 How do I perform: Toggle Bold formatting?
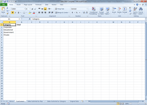[x=13, y=12]
